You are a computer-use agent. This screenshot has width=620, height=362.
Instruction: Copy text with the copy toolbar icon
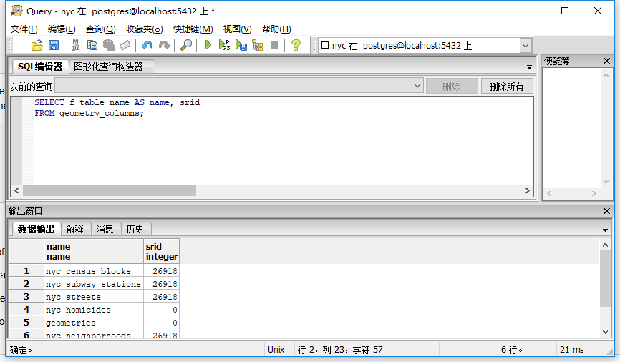coord(92,46)
